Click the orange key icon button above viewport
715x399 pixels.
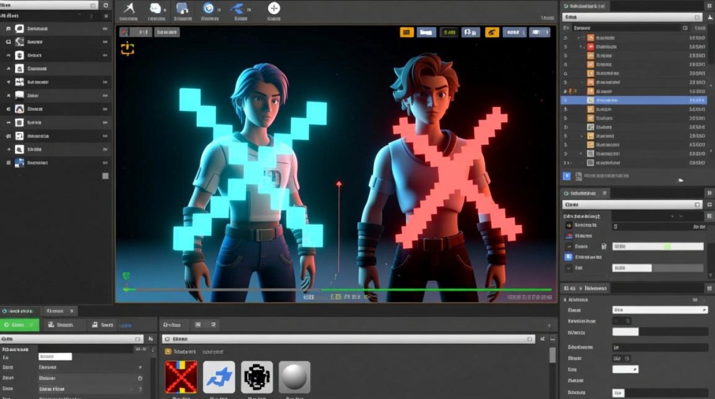point(492,32)
